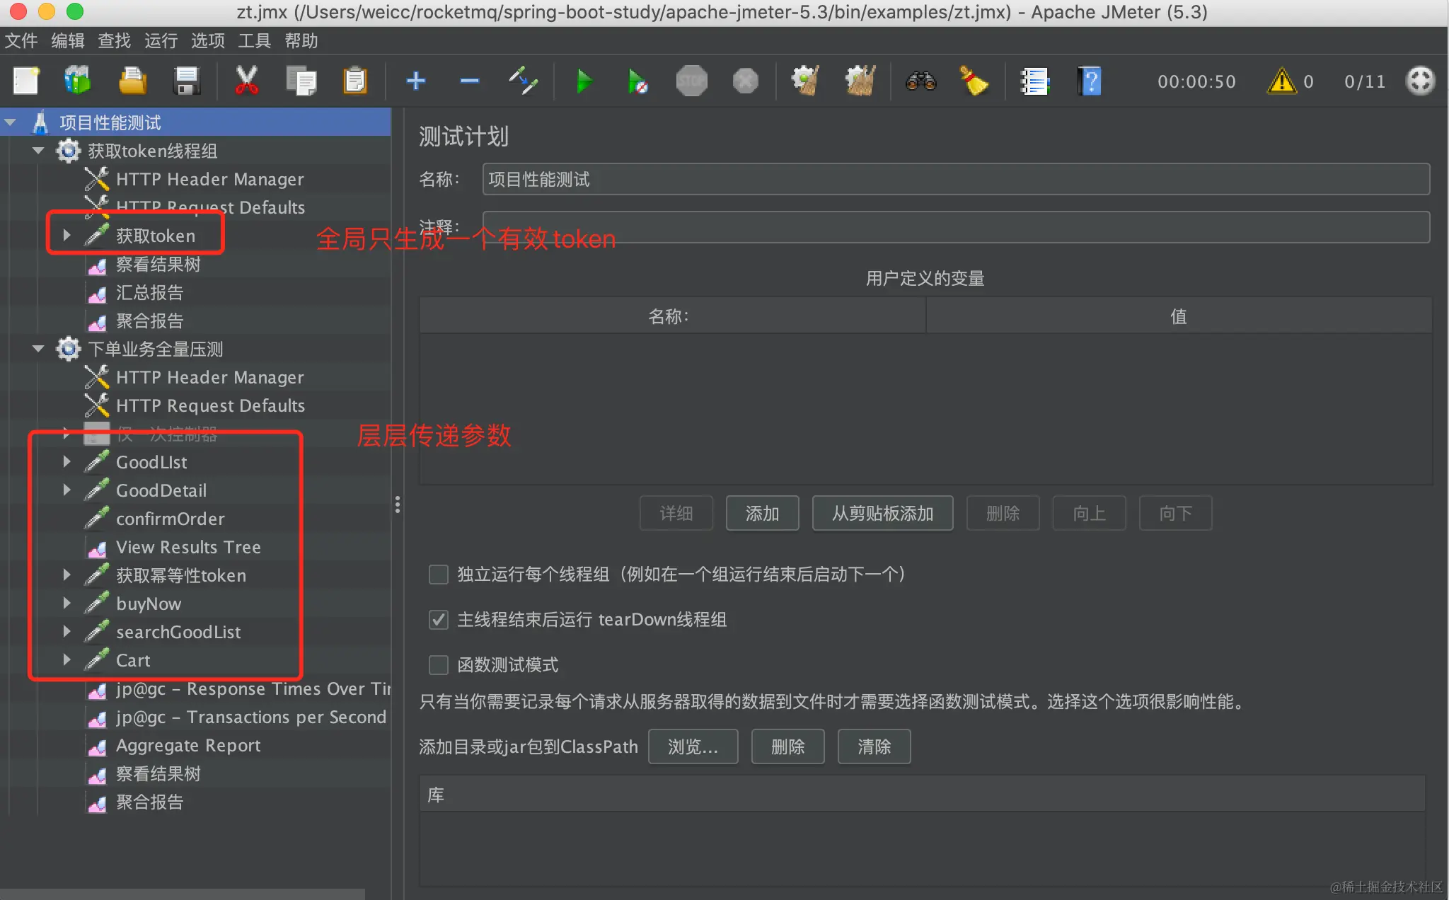Click the binoculars Search icon
This screenshot has height=900, width=1449.
click(x=920, y=81)
